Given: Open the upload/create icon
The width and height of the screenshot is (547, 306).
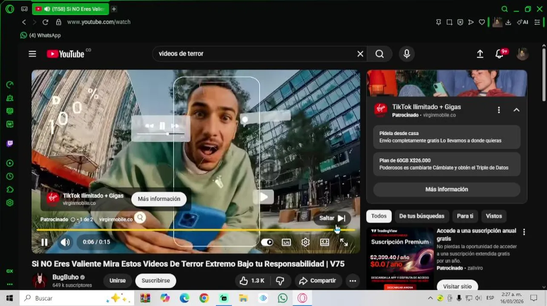Looking at the screenshot, I should [x=480, y=54].
